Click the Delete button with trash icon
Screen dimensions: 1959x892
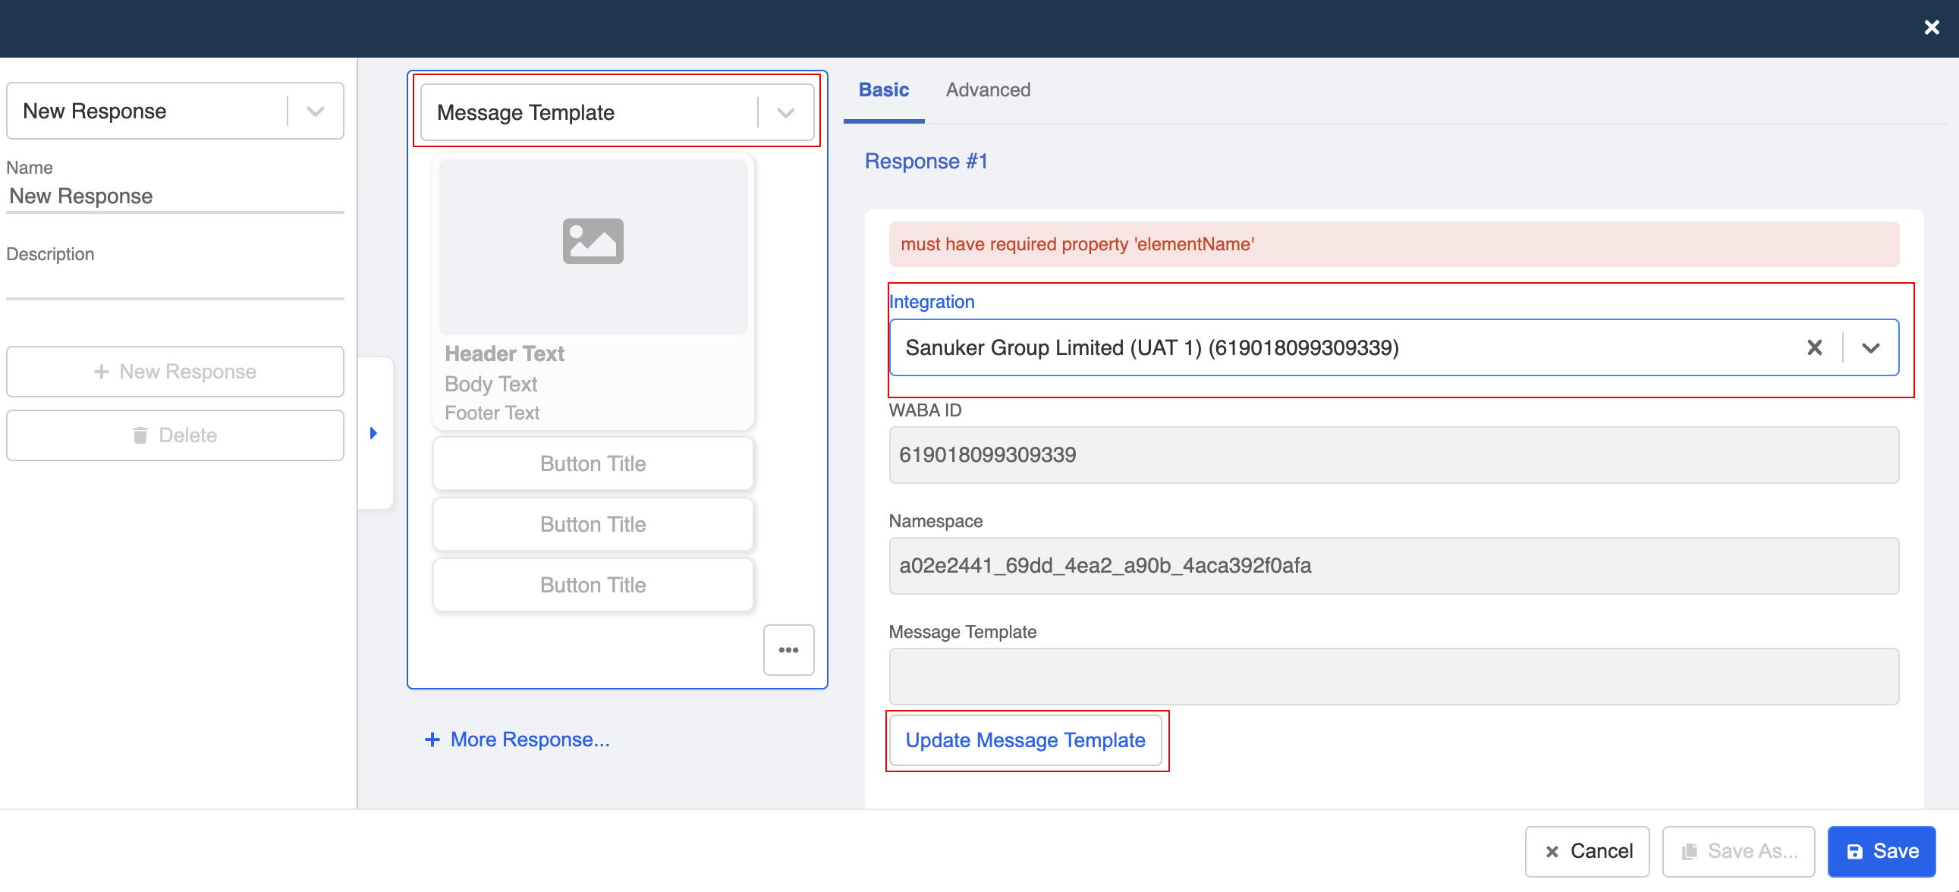coord(175,435)
